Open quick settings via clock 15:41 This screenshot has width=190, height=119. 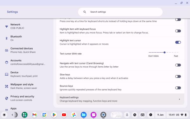tap(172, 115)
